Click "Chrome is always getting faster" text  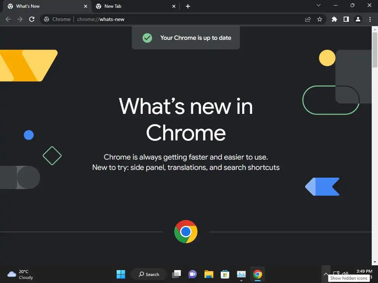186,157
